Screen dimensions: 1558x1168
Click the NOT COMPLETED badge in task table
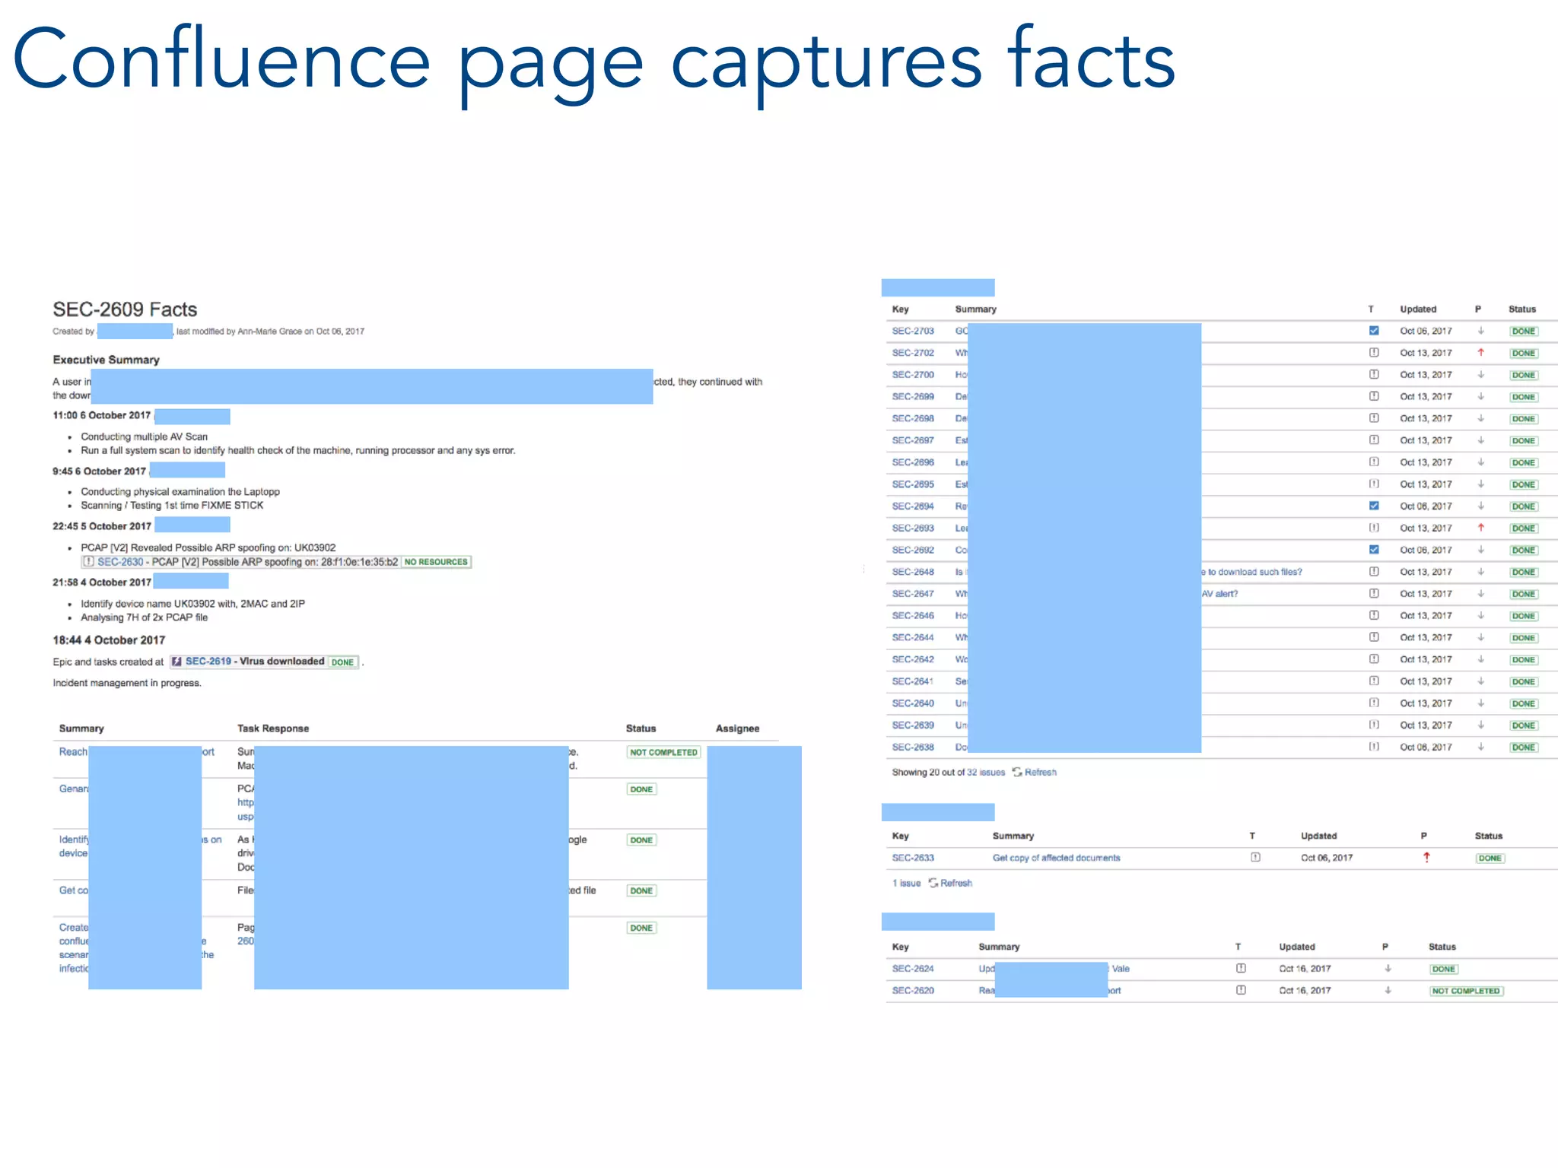point(663,752)
